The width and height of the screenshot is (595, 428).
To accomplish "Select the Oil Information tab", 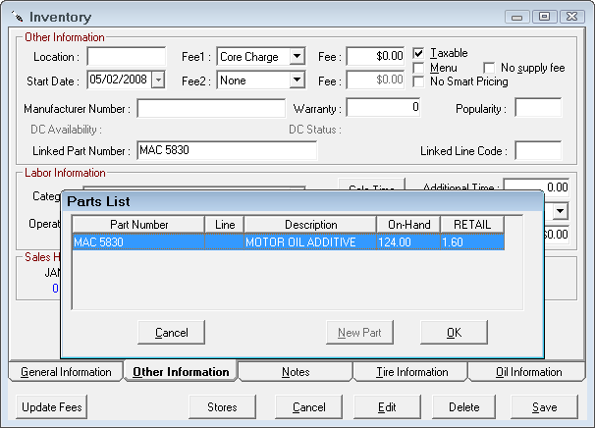I will 528,372.
